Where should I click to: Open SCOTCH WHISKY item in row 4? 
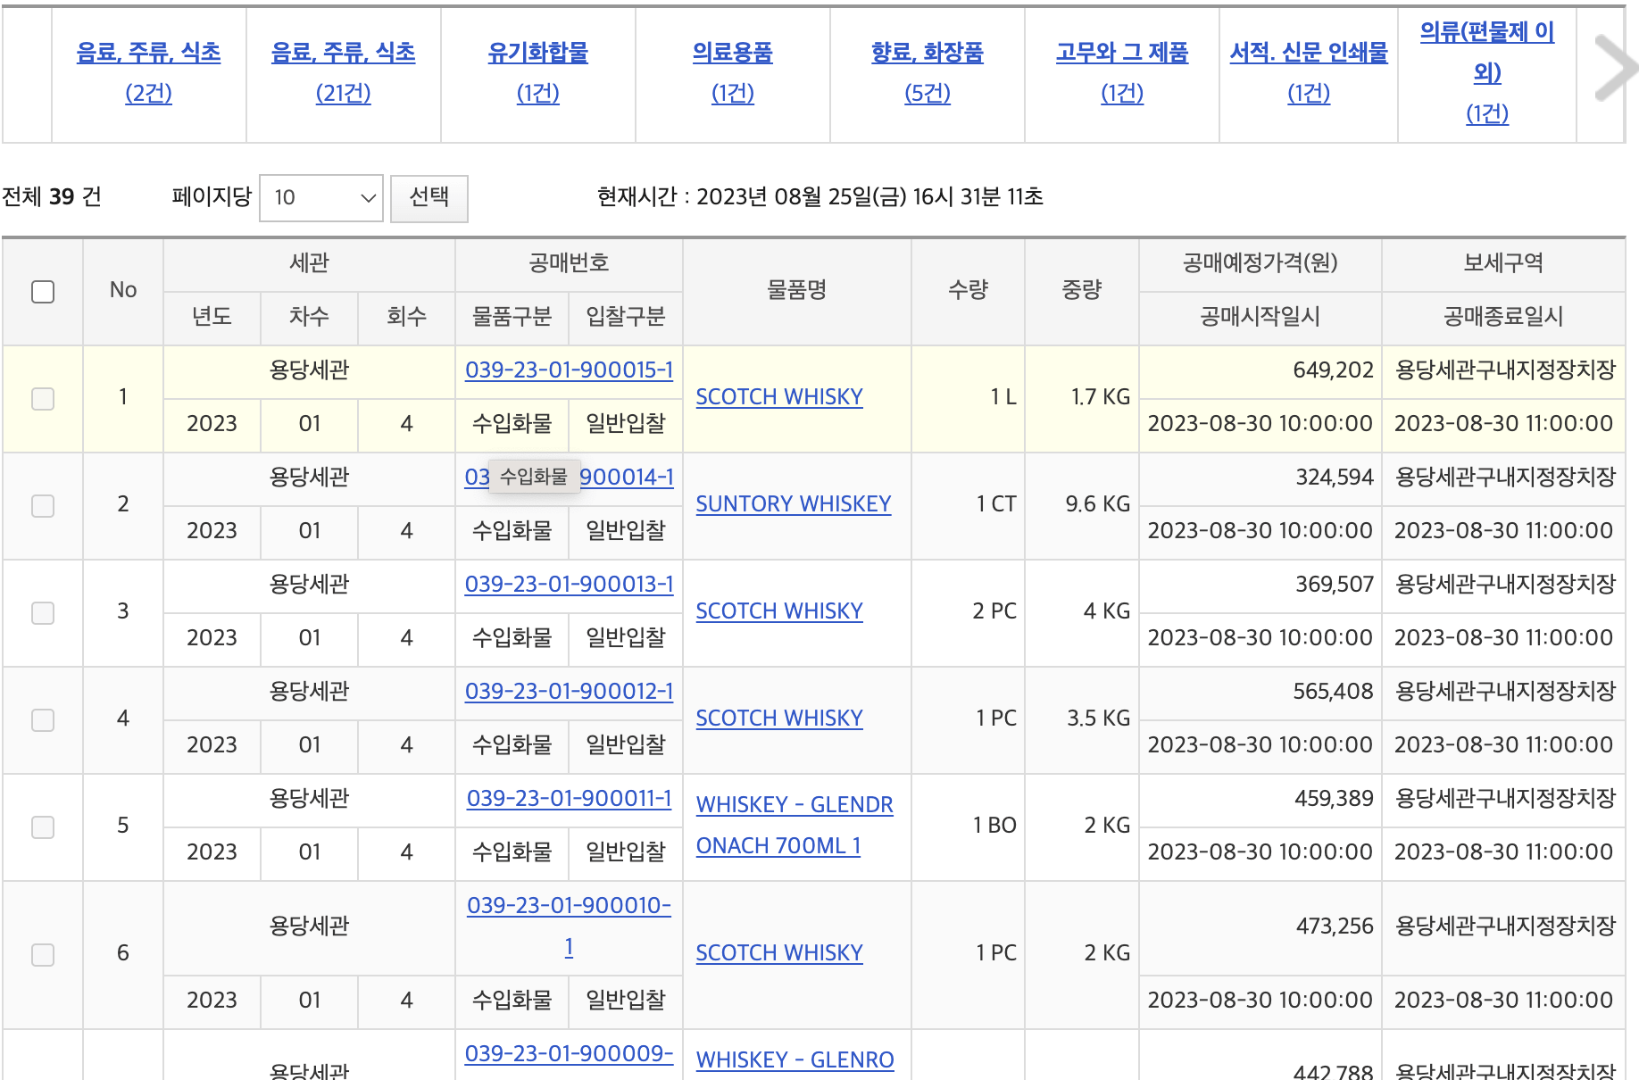click(779, 719)
